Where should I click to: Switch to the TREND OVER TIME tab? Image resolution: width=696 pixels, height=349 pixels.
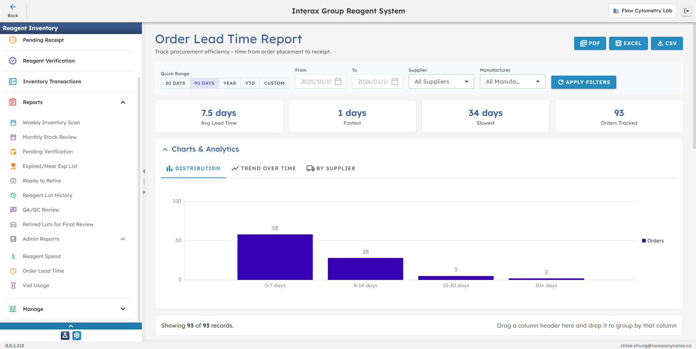pos(263,168)
